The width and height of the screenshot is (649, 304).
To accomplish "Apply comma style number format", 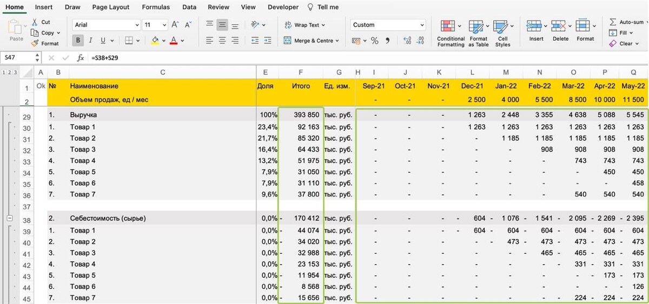I will (x=387, y=41).
